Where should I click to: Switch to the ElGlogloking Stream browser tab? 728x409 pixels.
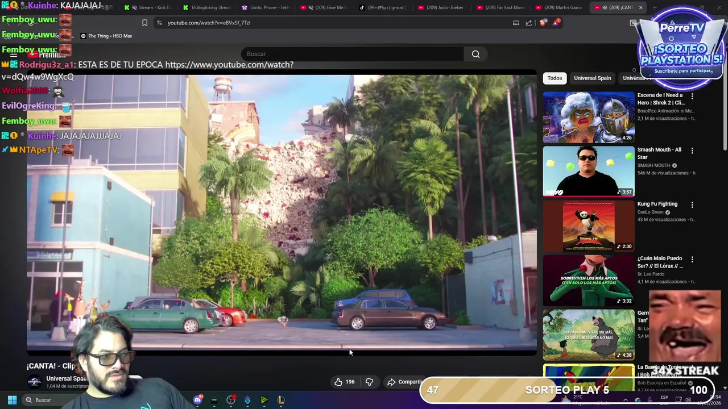coord(208,7)
